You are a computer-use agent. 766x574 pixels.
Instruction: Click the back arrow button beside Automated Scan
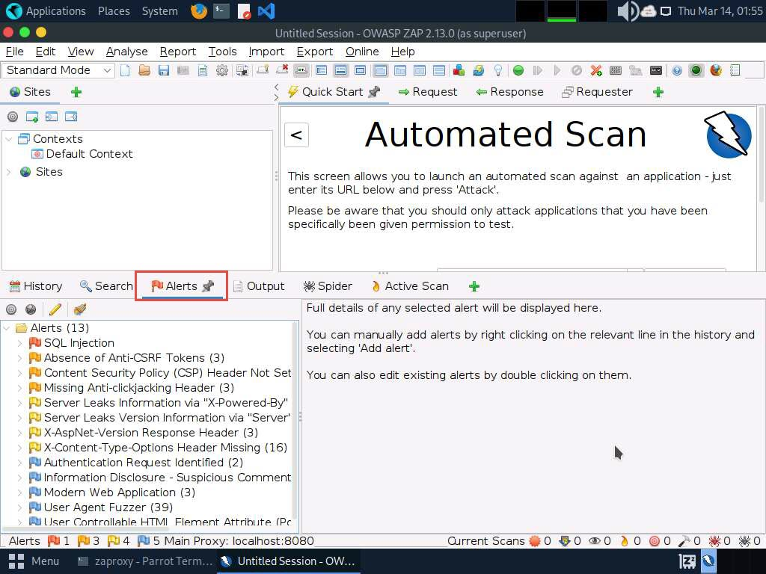pos(296,135)
